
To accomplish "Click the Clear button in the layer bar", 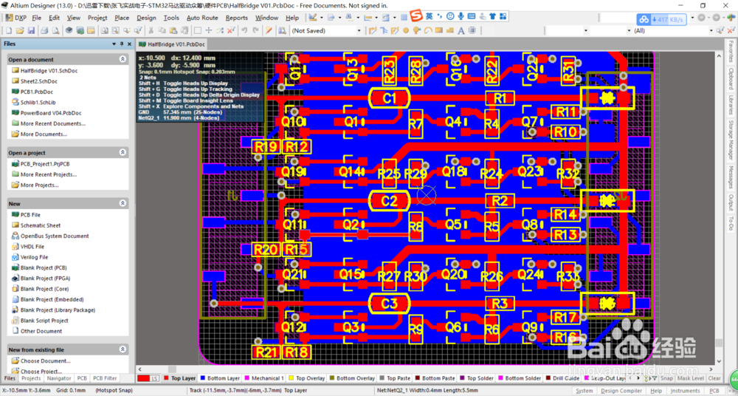I will coord(714,378).
